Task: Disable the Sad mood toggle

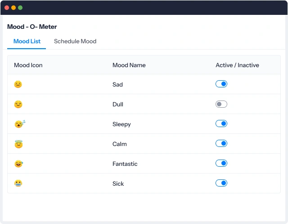Action: click(221, 84)
